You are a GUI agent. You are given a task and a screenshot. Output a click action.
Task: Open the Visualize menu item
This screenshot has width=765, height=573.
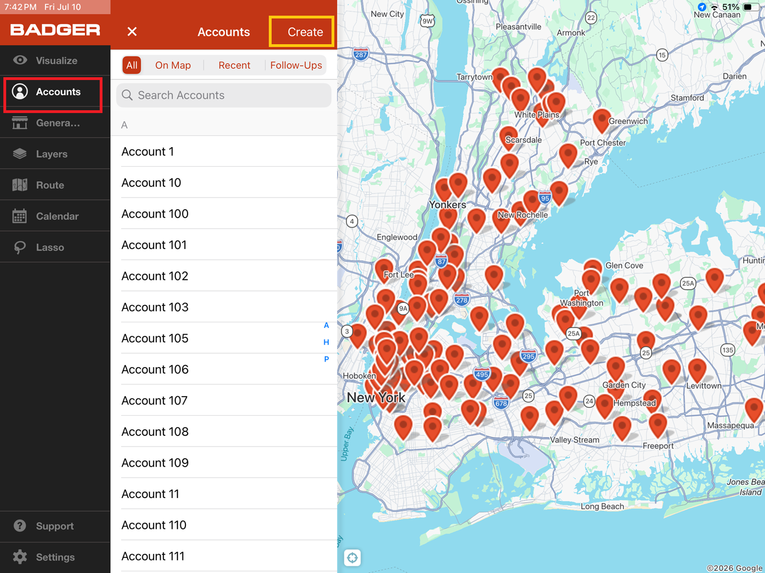pyautogui.click(x=55, y=60)
